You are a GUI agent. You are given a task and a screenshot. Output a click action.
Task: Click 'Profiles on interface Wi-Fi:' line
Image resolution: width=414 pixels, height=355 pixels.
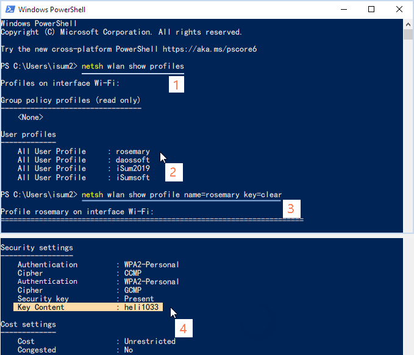[x=60, y=83]
